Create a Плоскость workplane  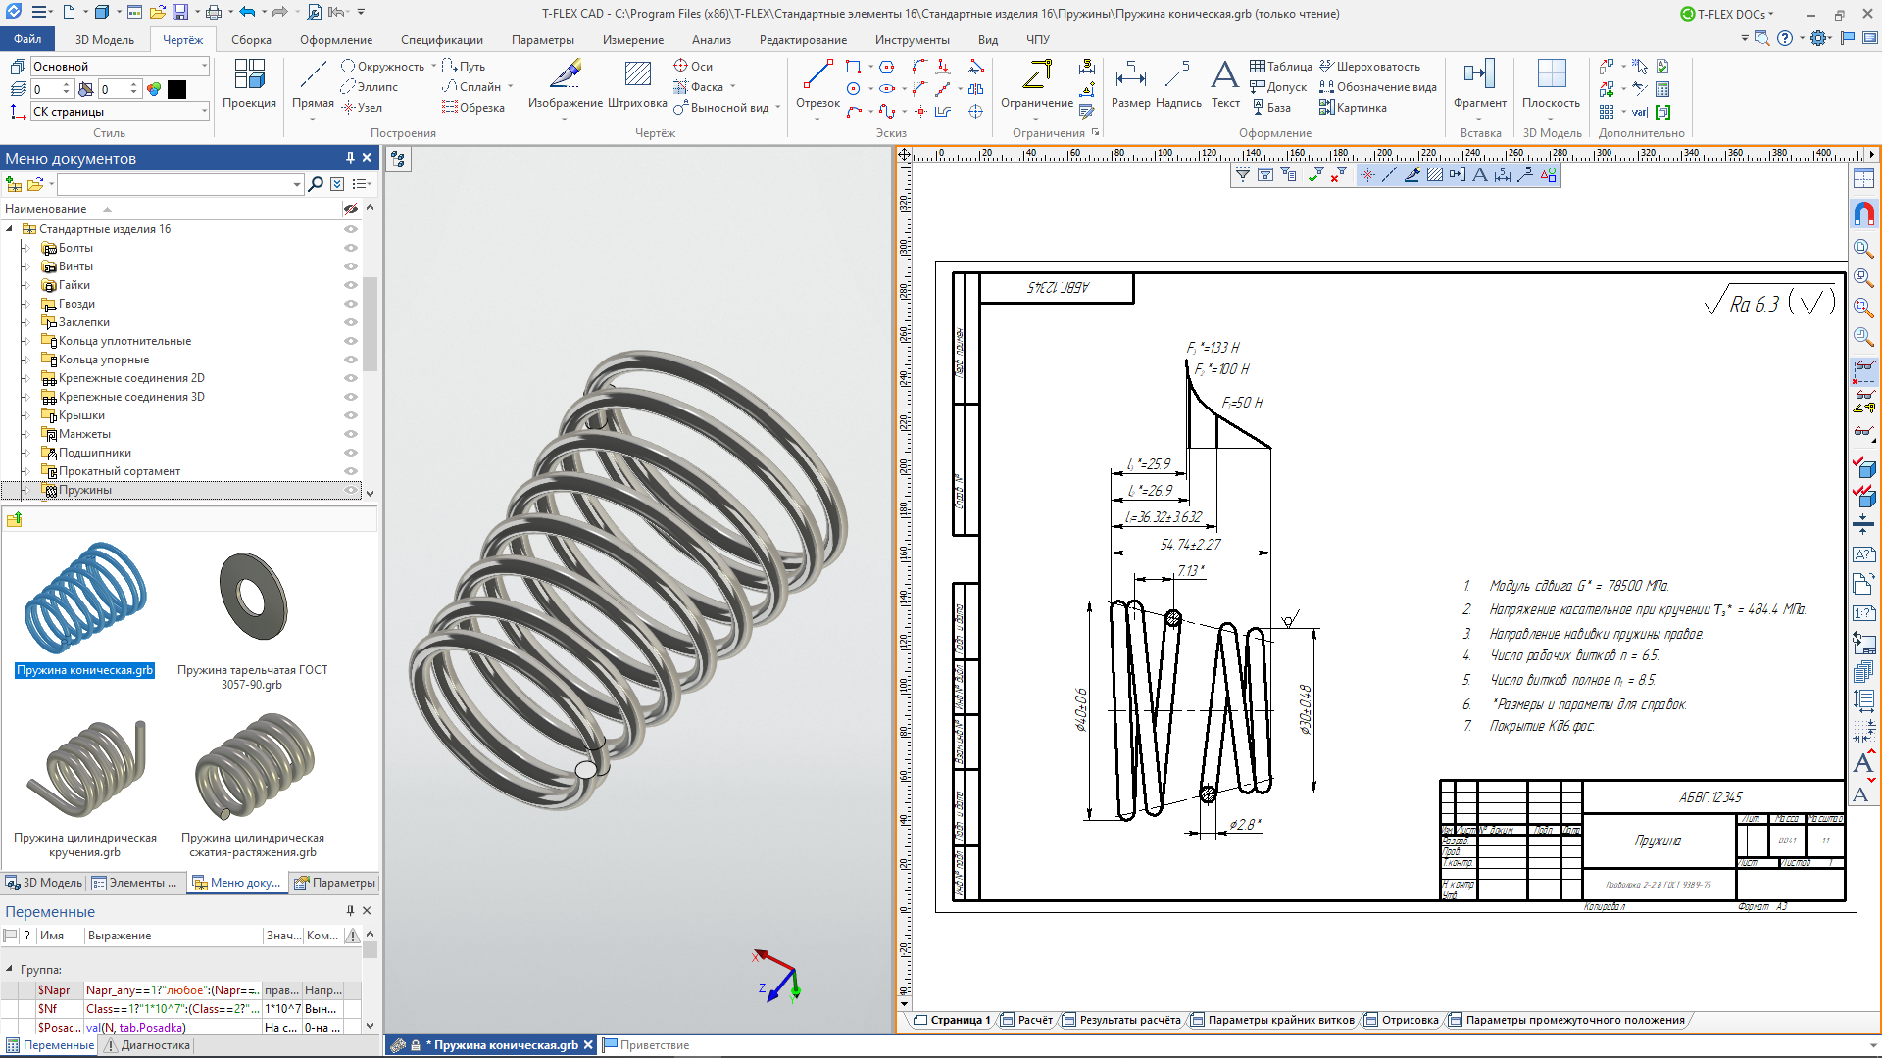click(x=1551, y=84)
